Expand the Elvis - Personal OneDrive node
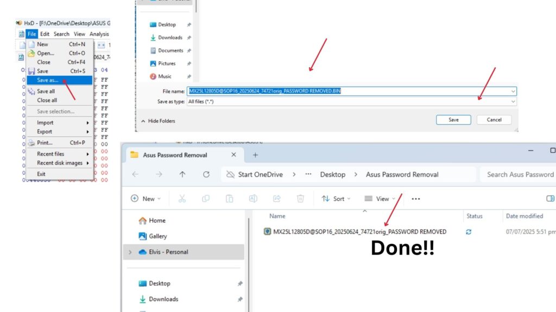Image resolution: width=556 pixels, height=312 pixels. 130,252
